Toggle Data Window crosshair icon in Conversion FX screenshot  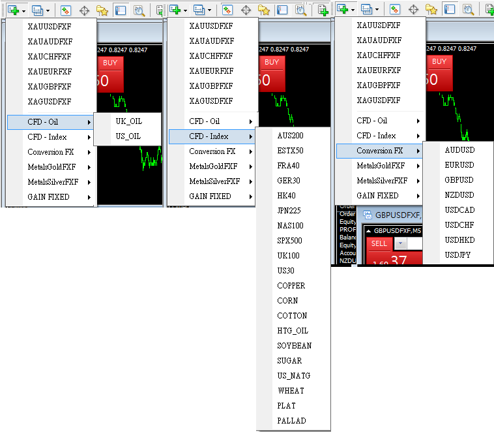pyautogui.click(x=413, y=9)
